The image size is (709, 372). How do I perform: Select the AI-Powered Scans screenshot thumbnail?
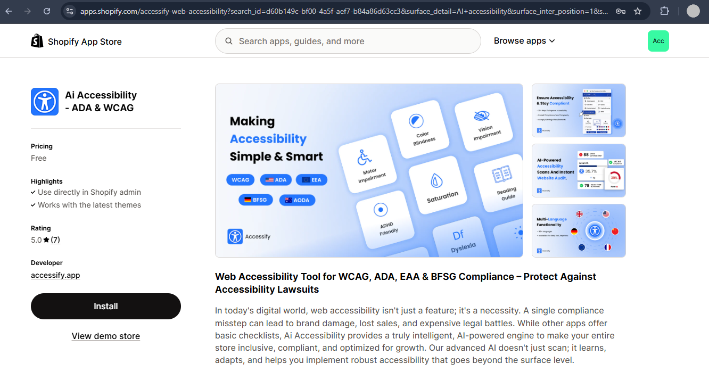pos(579,170)
